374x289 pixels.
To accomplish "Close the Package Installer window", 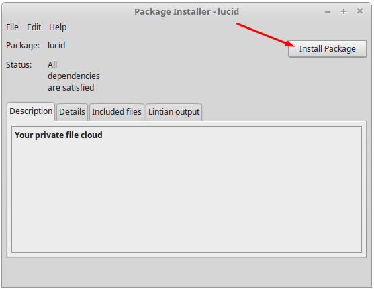I will [360, 11].
